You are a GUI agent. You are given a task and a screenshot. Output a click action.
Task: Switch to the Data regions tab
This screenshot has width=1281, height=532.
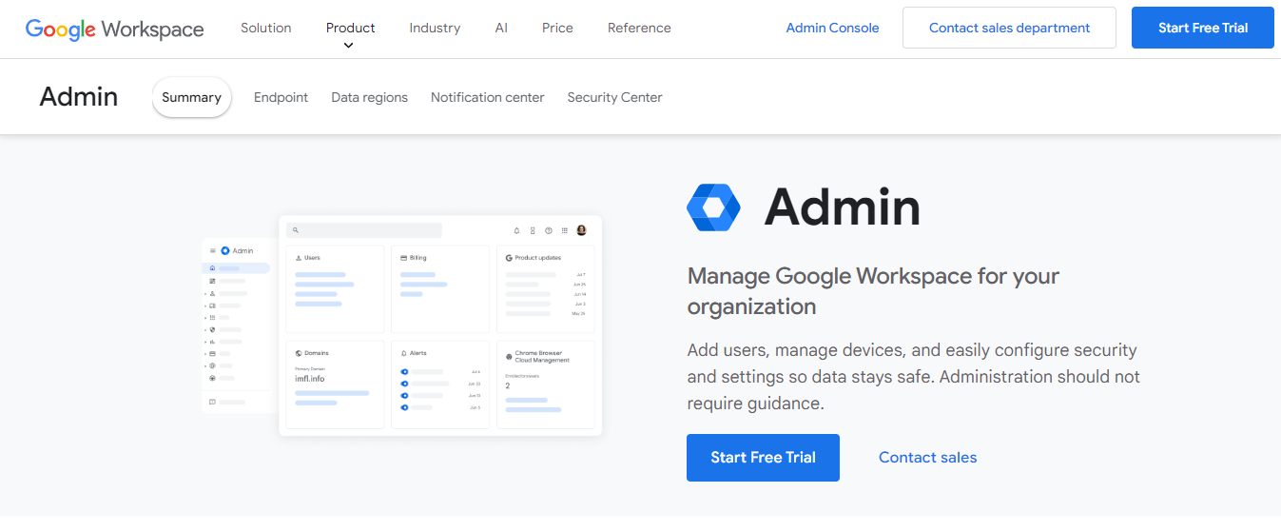(369, 97)
